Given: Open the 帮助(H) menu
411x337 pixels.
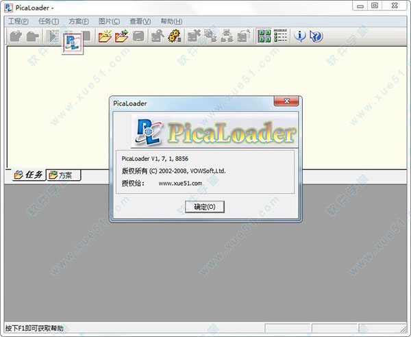Looking at the screenshot, I should [x=171, y=21].
